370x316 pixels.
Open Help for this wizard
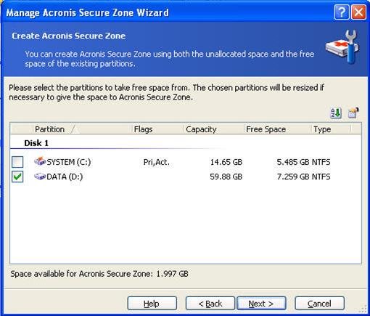click(x=152, y=304)
